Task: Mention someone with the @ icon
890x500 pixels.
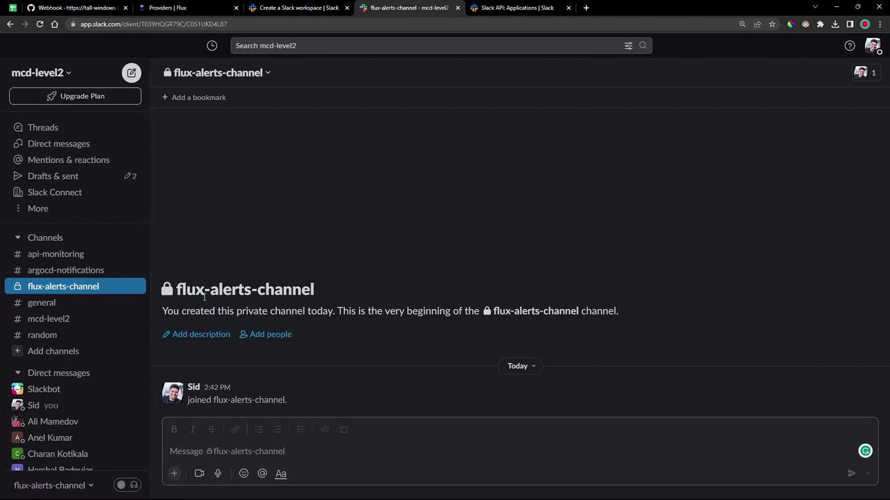Action: point(262,474)
